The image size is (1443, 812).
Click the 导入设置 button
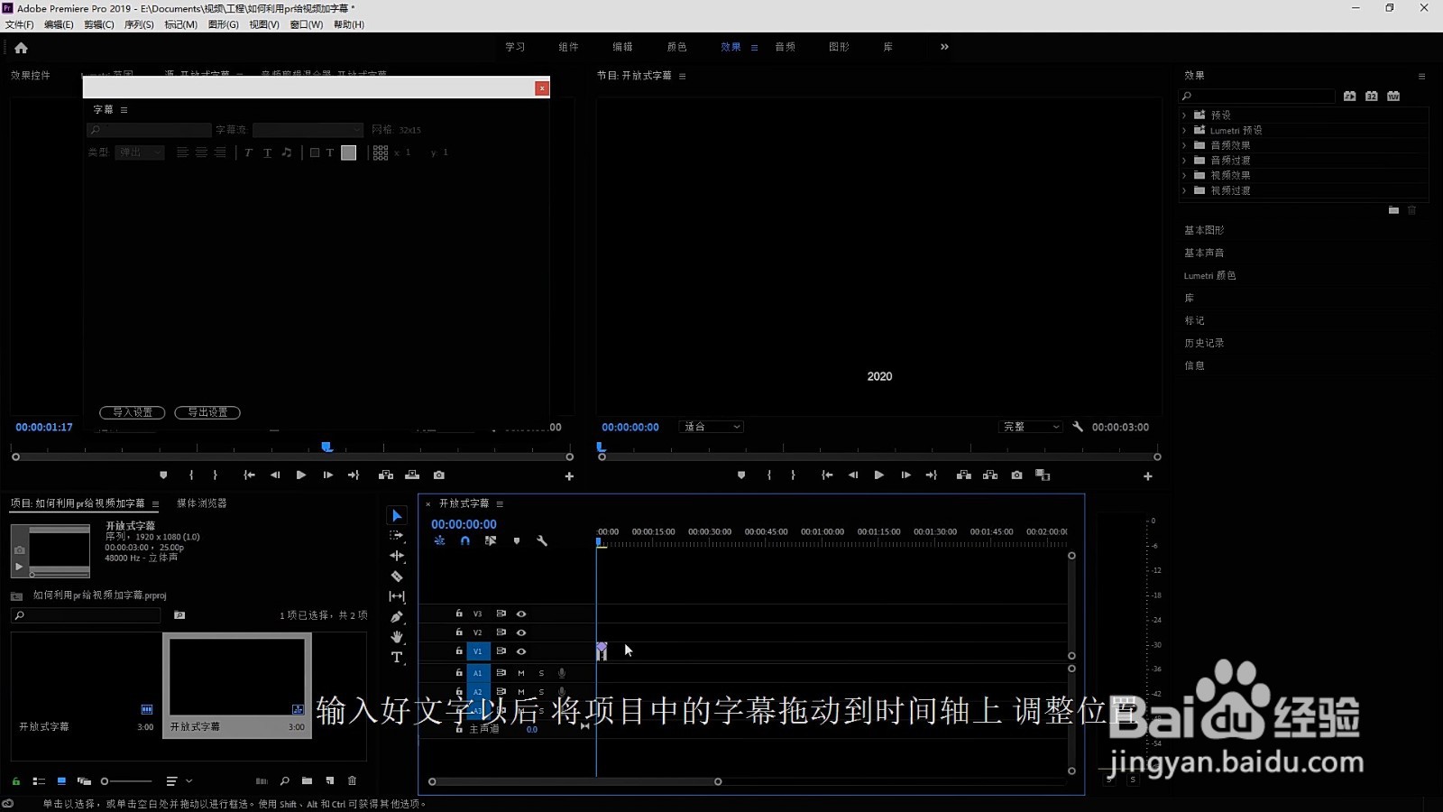(132, 412)
